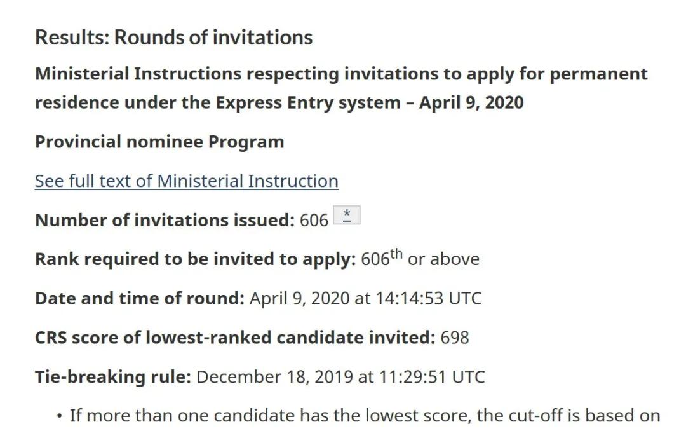Viewport: 686px width, 431px height.
Task: Click the Date and time of round label
Action: point(140,298)
